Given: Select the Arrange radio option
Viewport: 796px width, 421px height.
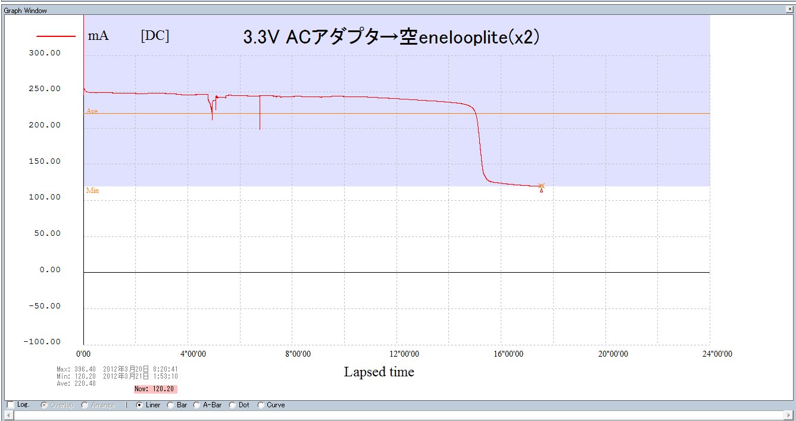Looking at the screenshot, I should pyautogui.click(x=84, y=405).
